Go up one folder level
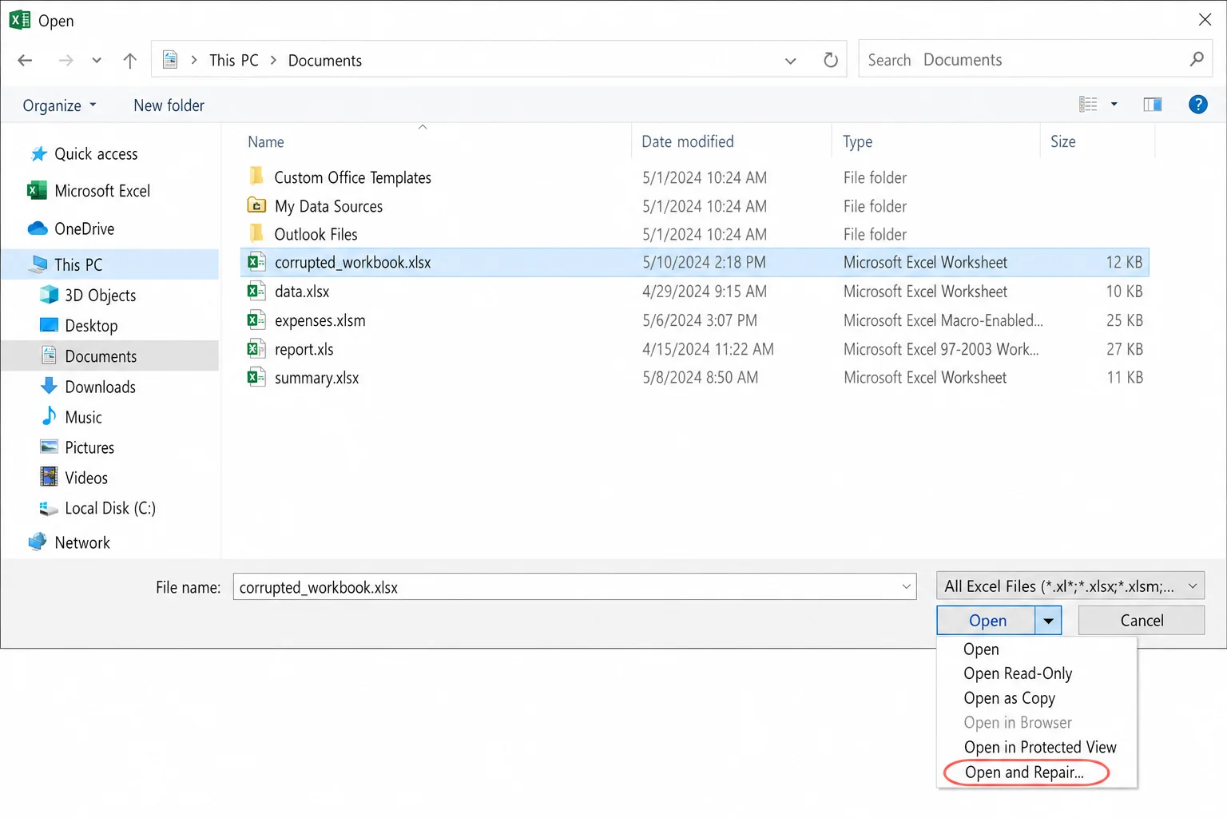This screenshot has width=1227, height=818. (129, 60)
